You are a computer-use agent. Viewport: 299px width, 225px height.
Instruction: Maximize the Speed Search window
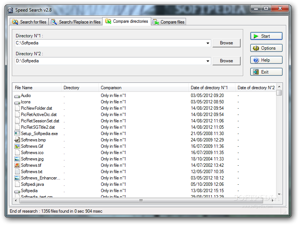tap(266, 8)
